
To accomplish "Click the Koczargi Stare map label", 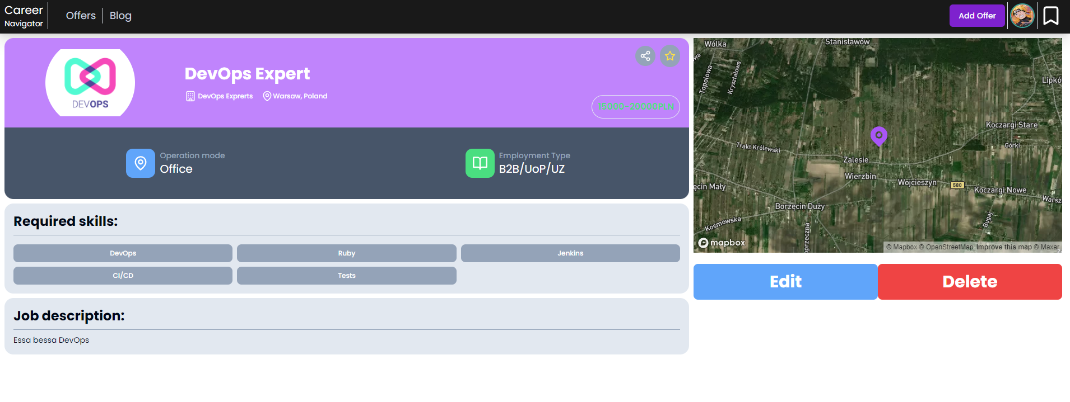I will 1012,125.
